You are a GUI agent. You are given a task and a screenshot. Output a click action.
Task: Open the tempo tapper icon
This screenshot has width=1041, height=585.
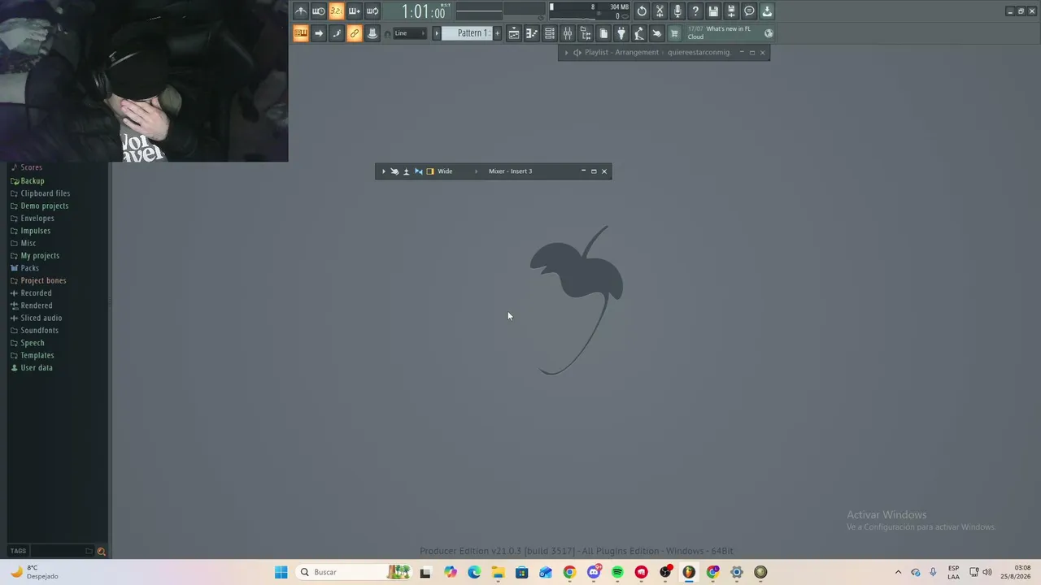(639, 33)
